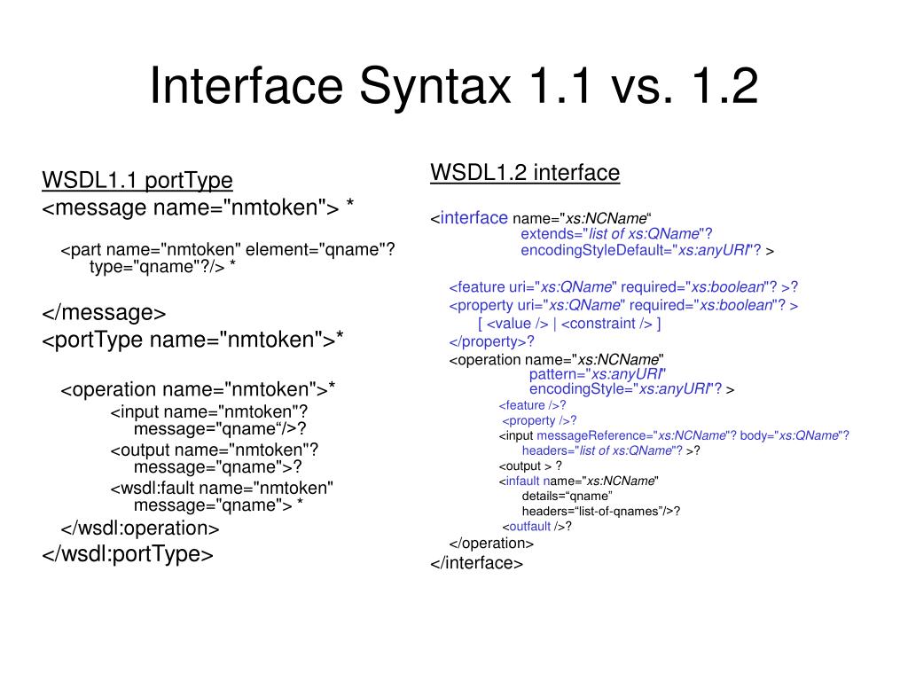
Task: Click the line <operation name="xs:NCName"
Action: [x=557, y=360]
